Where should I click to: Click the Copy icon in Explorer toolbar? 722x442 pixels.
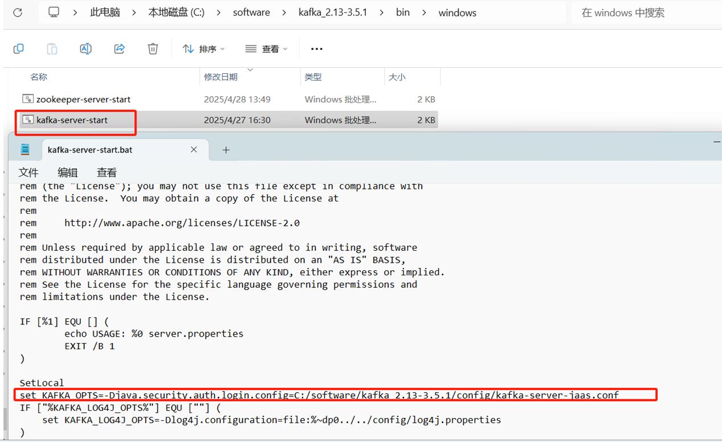[x=18, y=49]
